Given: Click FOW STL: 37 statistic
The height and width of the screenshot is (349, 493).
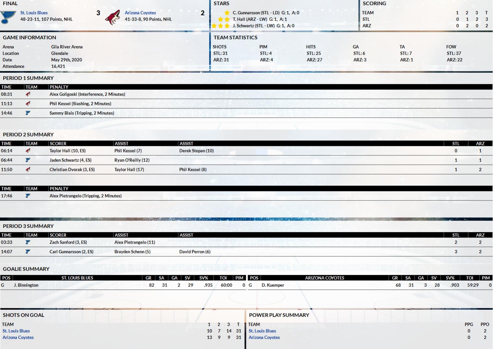Looking at the screenshot, I should coord(454,53).
